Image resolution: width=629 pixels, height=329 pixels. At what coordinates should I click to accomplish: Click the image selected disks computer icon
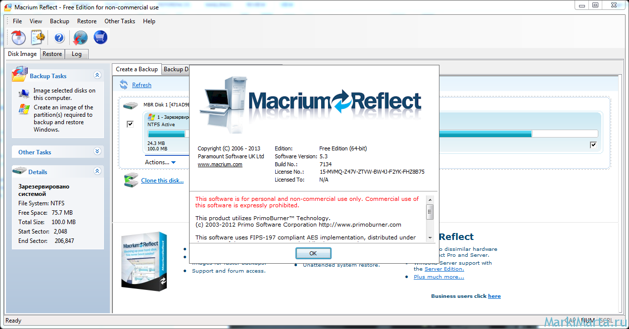click(x=24, y=94)
